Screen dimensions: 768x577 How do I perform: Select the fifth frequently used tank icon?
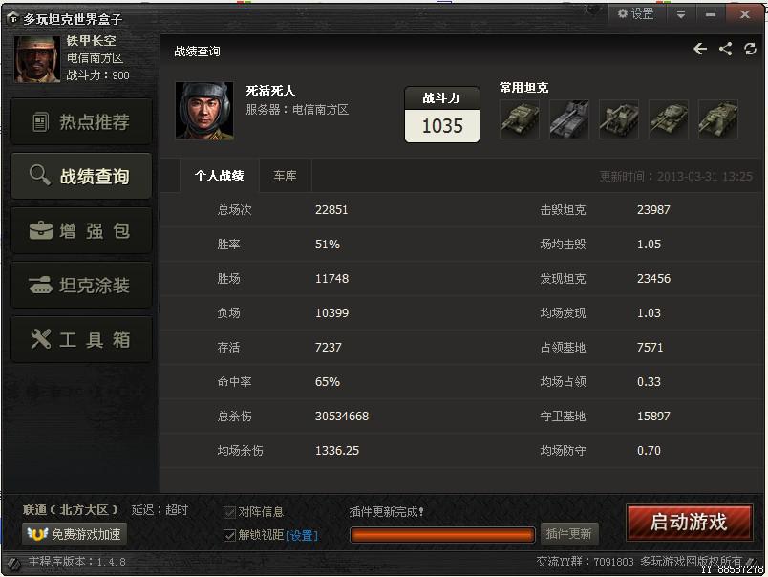[718, 119]
